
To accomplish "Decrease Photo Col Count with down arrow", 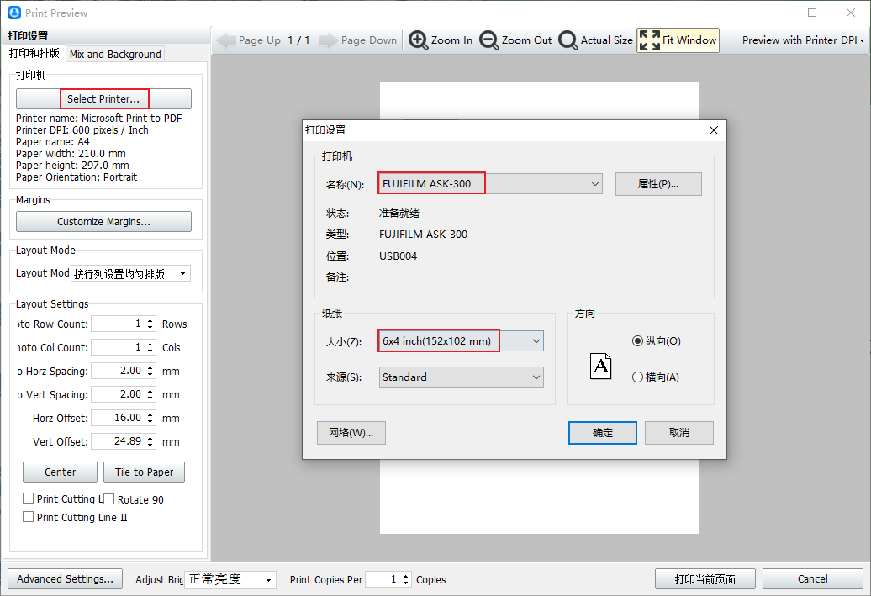I will click(150, 351).
